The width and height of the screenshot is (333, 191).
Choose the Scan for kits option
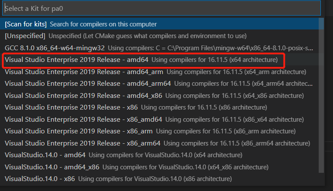[162, 24]
